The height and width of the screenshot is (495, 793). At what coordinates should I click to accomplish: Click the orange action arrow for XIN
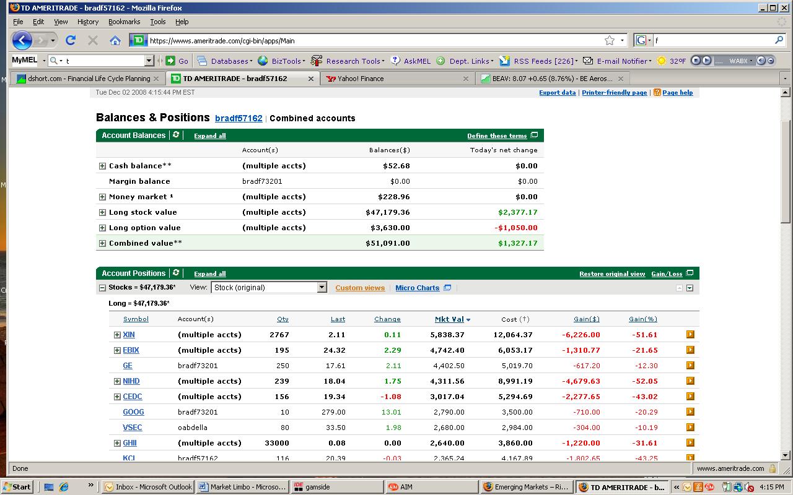(690, 335)
